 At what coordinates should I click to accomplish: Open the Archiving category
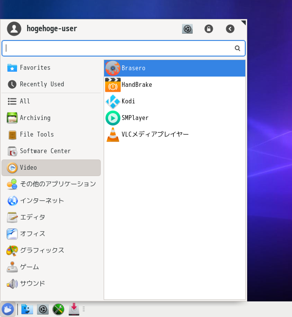[x=51, y=118]
